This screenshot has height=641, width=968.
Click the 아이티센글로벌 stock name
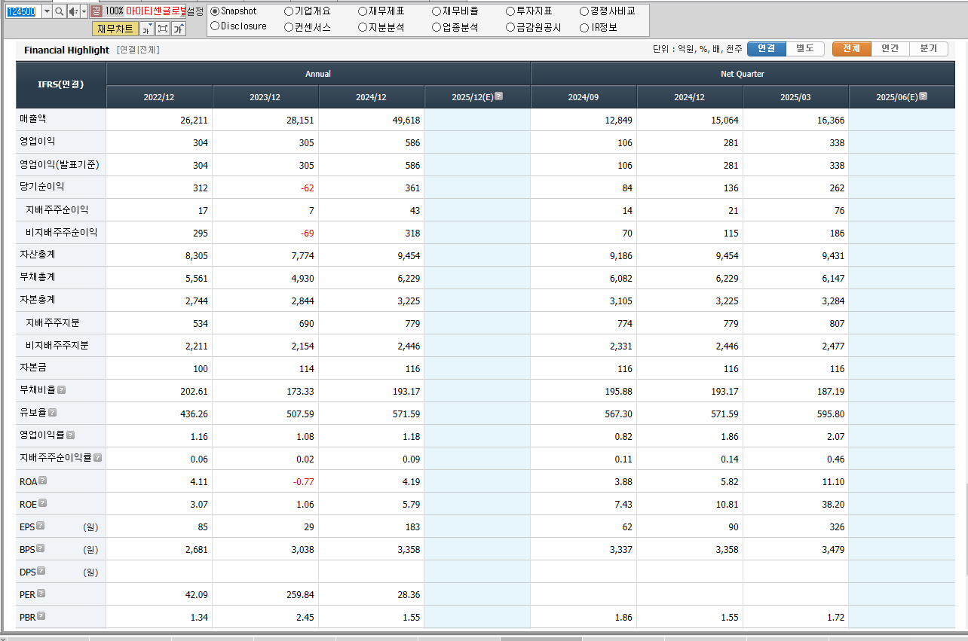point(155,11)
